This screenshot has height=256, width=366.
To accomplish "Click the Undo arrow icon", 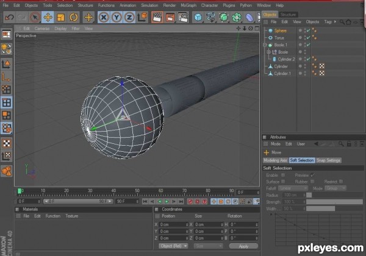I will [9, 17].
